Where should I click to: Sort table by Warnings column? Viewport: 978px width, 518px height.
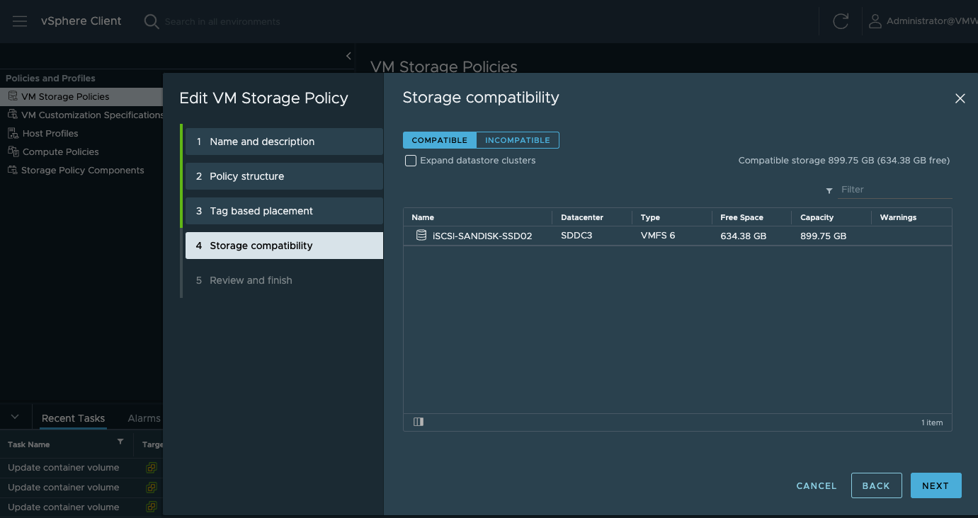tap(898, 217)
